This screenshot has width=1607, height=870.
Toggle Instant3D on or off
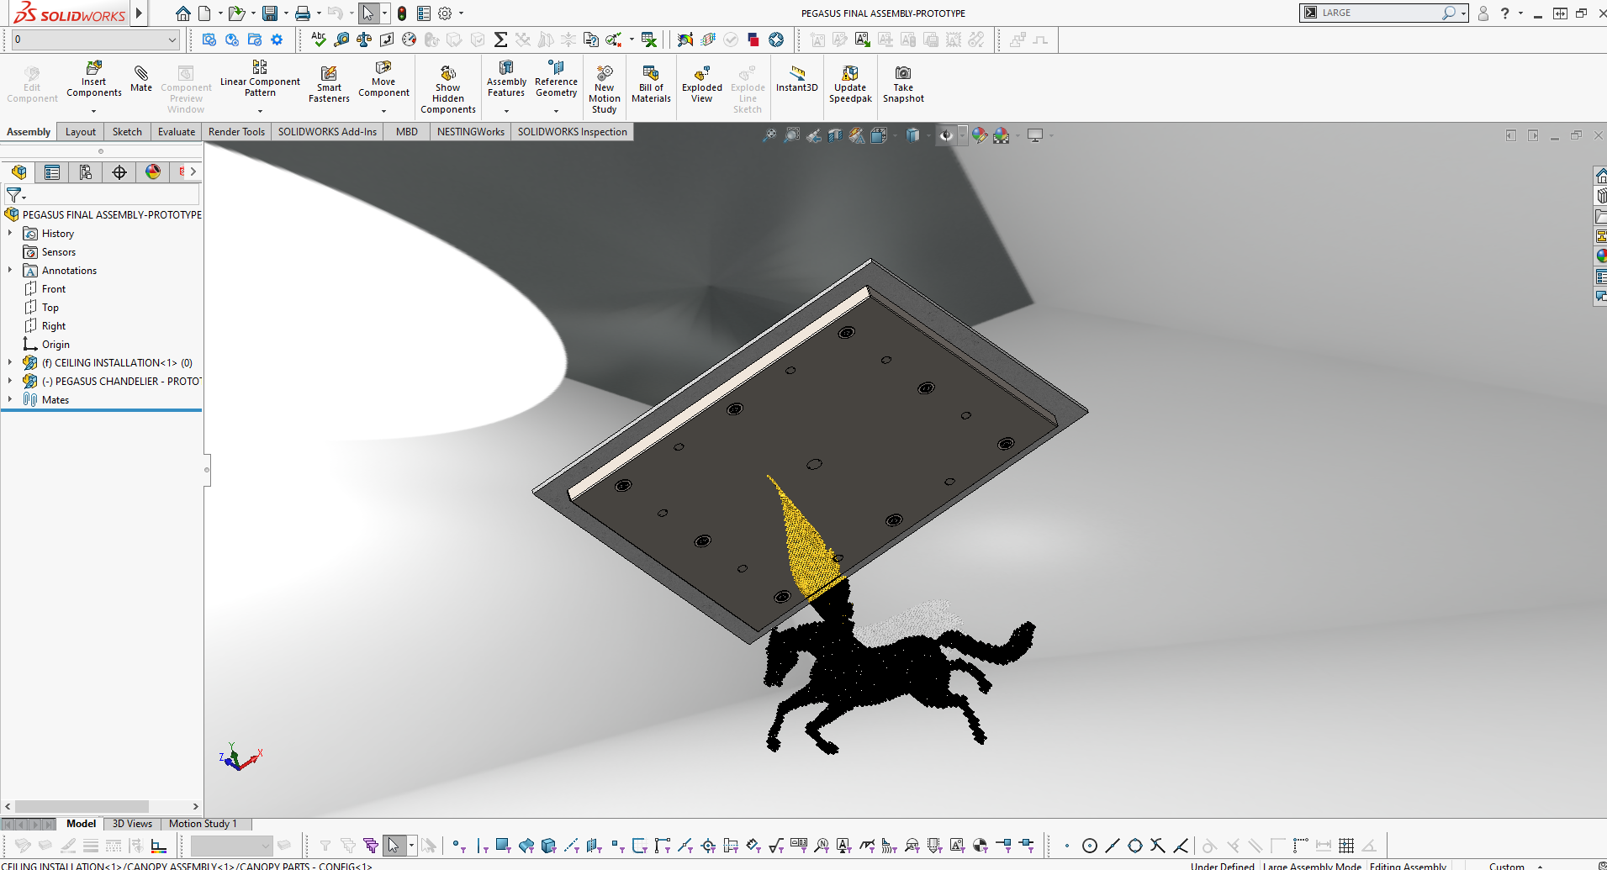[x=796, y=79]
